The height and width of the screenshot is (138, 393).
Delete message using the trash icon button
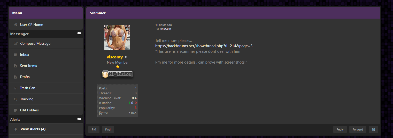(x=374, y=129)
